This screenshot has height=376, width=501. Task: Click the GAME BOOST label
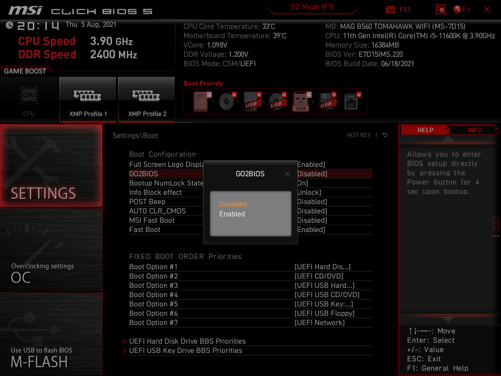click(x=25, y=71)
